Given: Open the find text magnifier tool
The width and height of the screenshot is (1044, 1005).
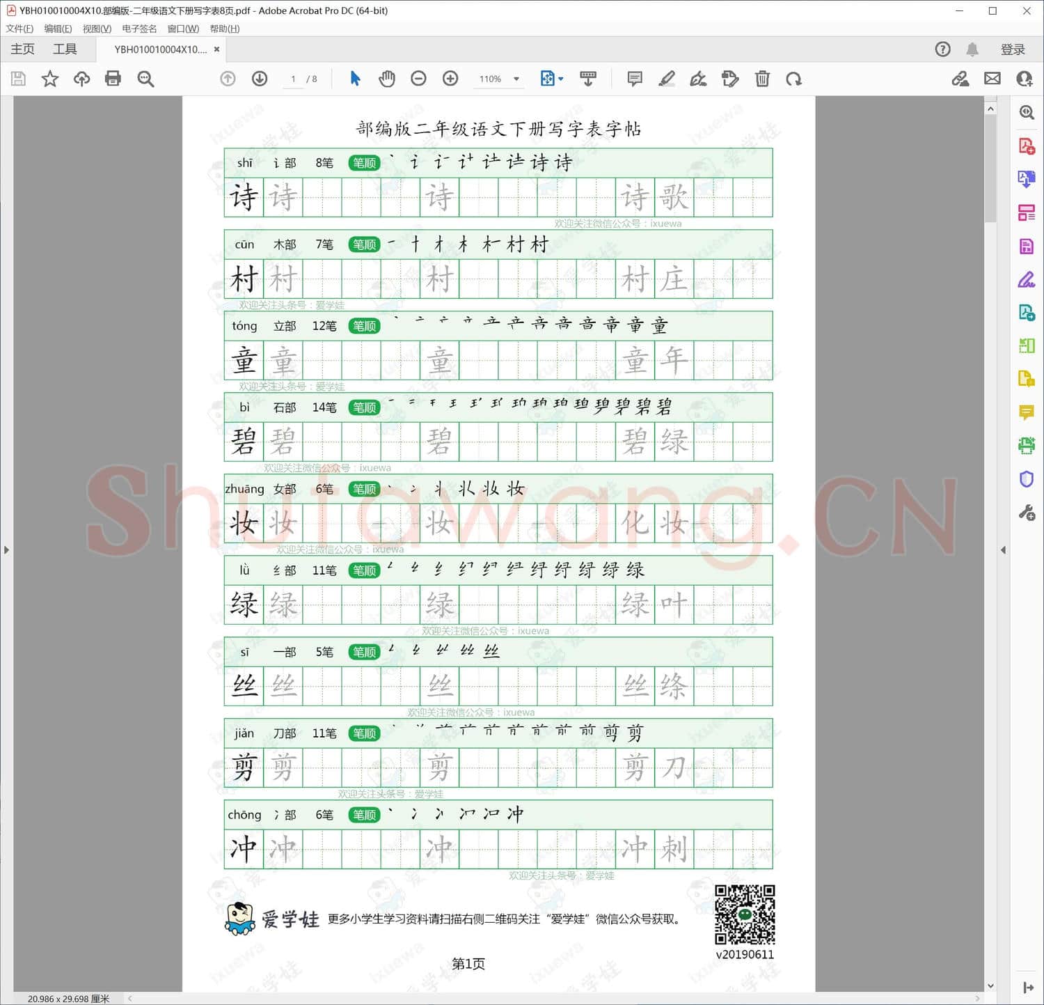Looking at the screenshot, I should (145, 79).
